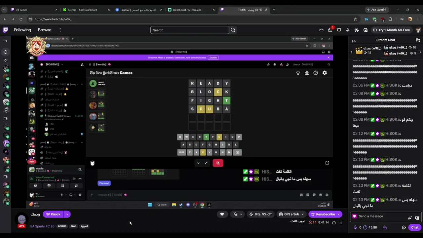Click Bits cheer icon in chat input
Screen dimensions: 423x238
pyautogui.click(x=410, y=218)
